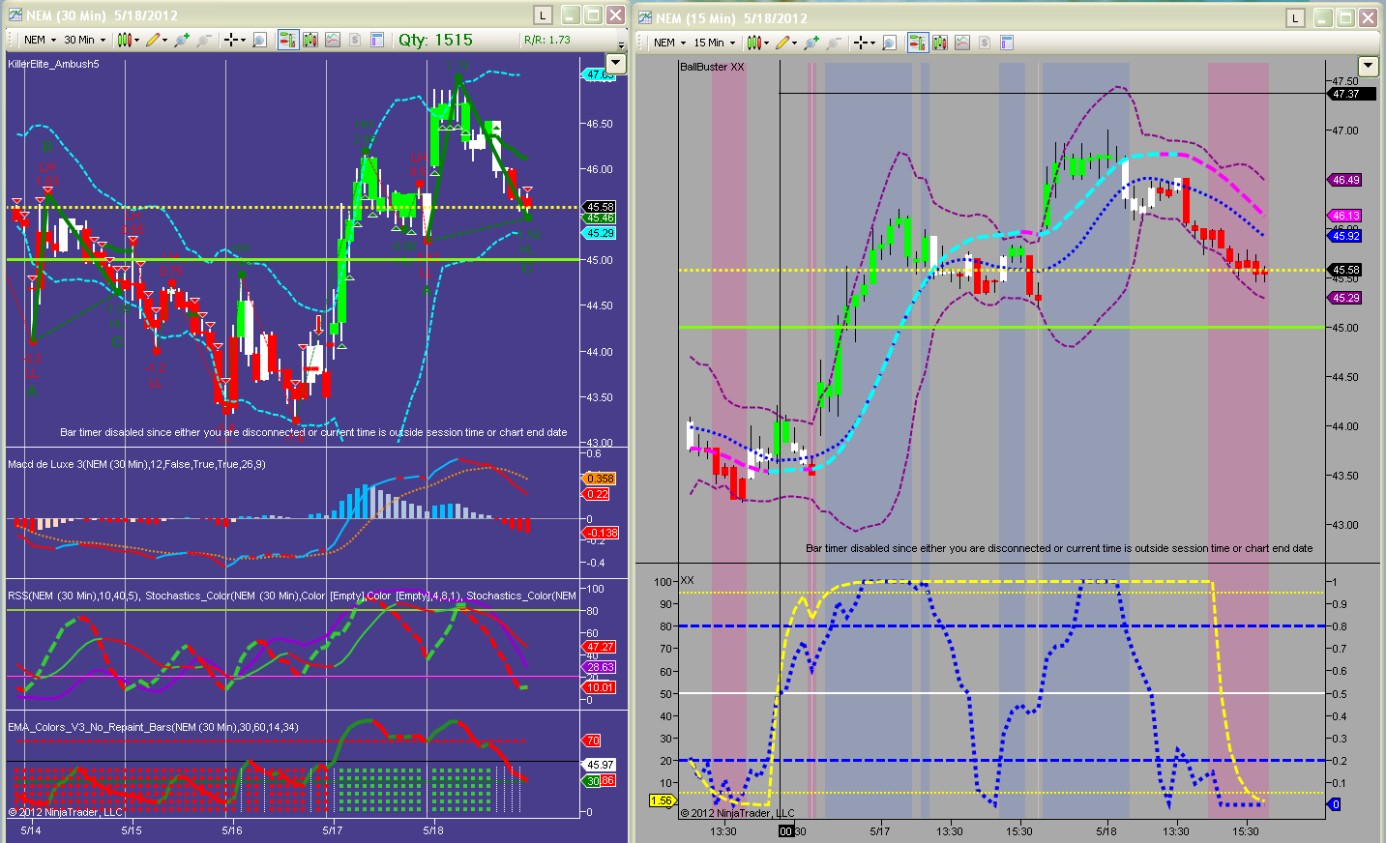The image size is (1386, 843).
Task: Open the 30 Min interval dropdown
Action: [x=85, y=40]
